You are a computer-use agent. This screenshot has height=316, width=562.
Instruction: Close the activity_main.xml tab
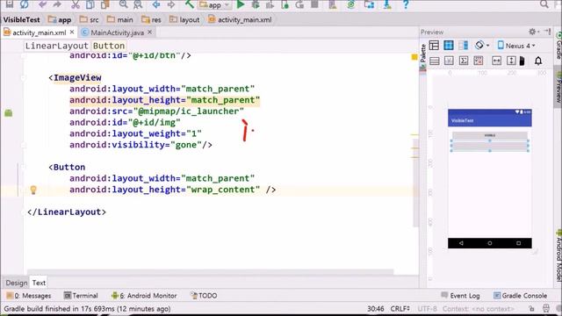click(x=72, y=32)
